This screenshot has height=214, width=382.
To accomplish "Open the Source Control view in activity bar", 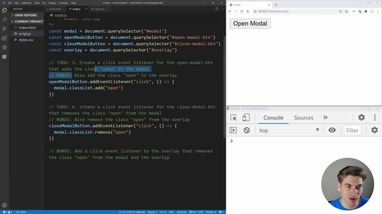I will [4, 29].
